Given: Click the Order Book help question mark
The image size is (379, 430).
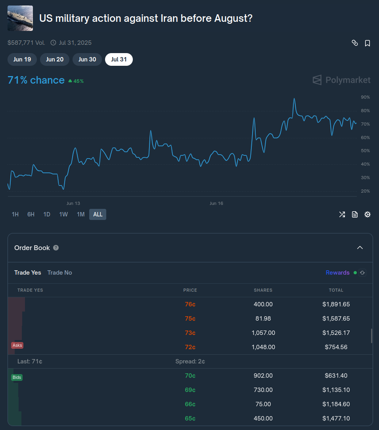Looking at the screenshot, I should click(56, 248).
